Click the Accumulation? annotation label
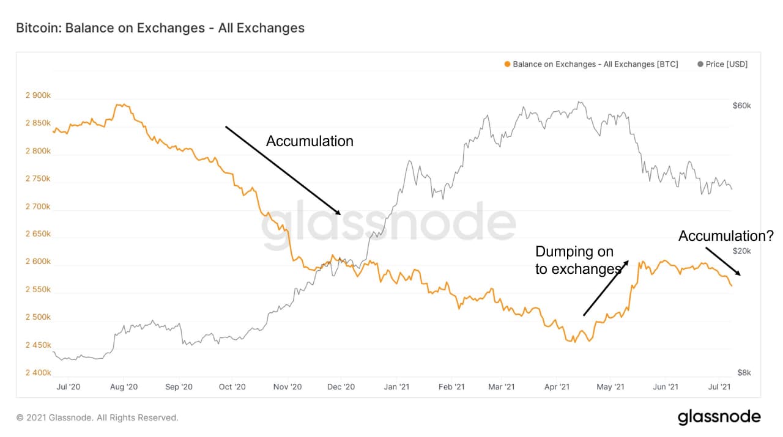The height and width of the screenshot is (437, 783). pyautogui.click(x=726, y=236)
